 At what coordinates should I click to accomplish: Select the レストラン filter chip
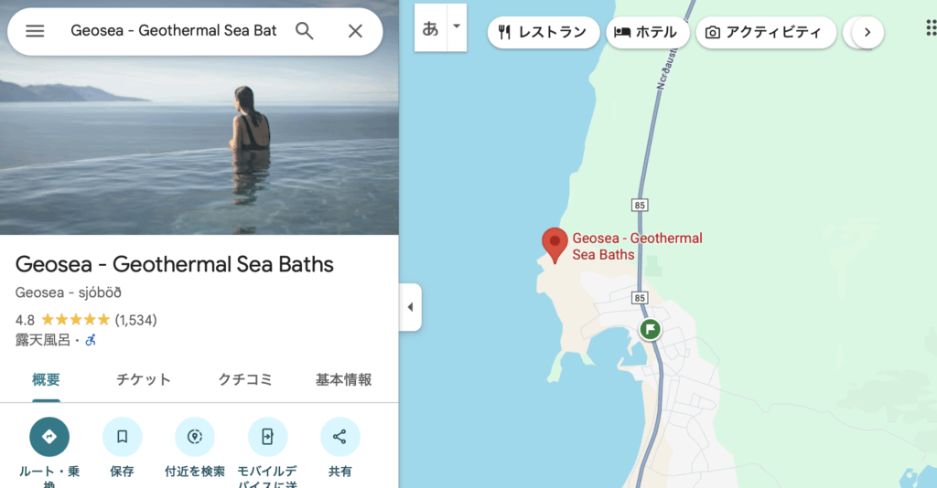(x=544, y=32)
